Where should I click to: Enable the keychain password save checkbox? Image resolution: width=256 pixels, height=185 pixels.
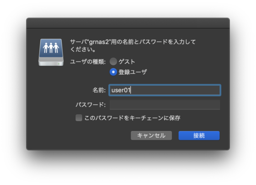click(x=79, y=118)
